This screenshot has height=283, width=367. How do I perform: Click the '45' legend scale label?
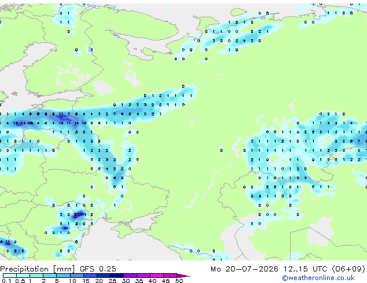[x=166, y=281]
